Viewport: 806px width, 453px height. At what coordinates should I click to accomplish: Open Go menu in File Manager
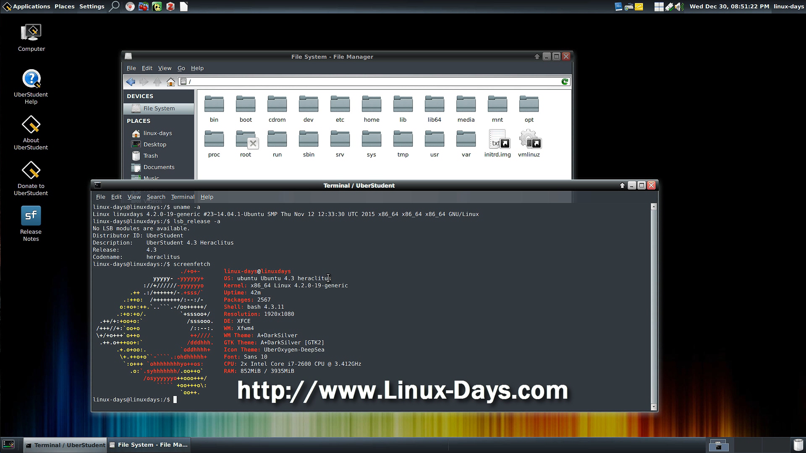181,68
